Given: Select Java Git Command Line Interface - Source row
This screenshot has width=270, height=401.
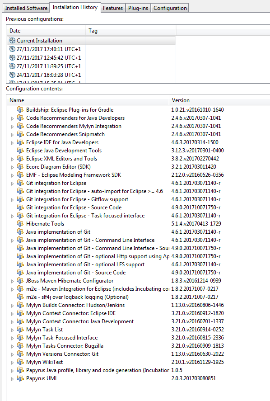Looking at the screenshot, I should 138,248.
